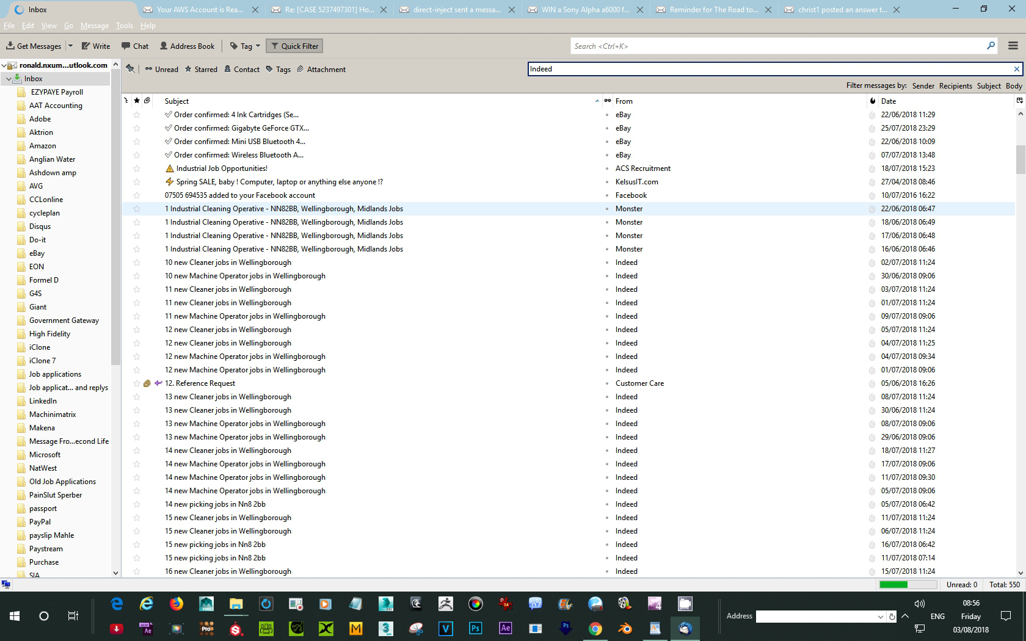Open Chat from the toolbar
The image size is (1026, 641).
[135, 46]
